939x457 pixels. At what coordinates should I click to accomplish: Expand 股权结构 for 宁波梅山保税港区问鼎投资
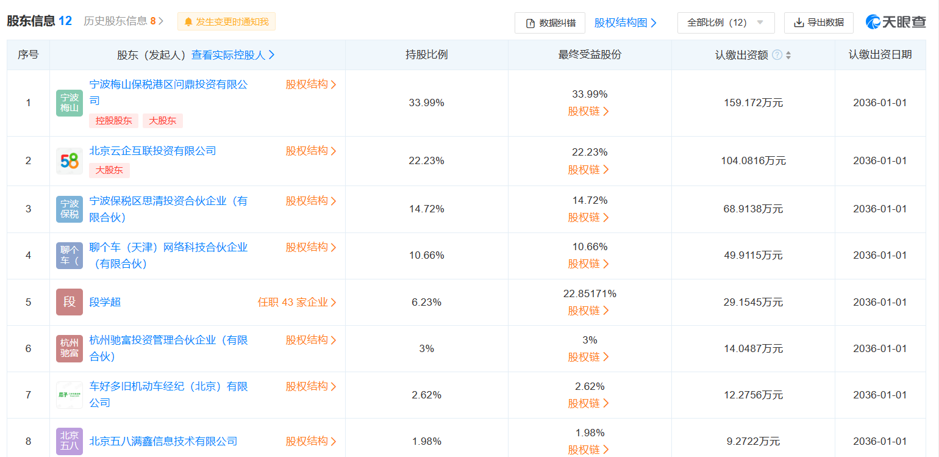pos(311,84)
